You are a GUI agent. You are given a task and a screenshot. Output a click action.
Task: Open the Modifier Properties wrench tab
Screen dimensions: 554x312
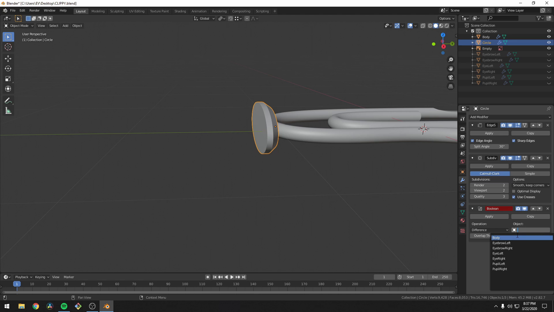click(x=462, y=180)
